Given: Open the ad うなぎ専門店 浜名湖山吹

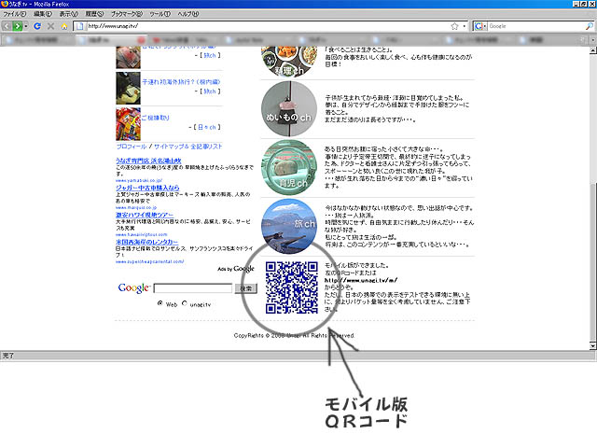Looking at the screenshot, I should coord(148,161).
